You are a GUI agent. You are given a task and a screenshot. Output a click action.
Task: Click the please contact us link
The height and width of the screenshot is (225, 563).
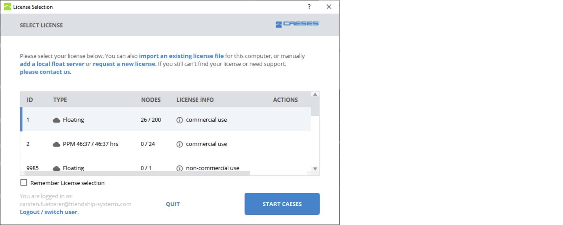[45, 72]
